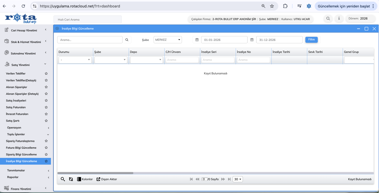Viewport: 379px width, 193px height.
Task: Open the Durumu filter dropdown
Action: coord(75,60)
